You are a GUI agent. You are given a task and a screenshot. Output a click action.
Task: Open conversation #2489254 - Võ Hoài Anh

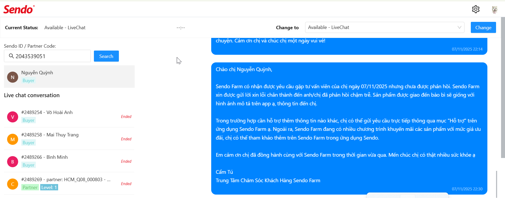[x=69, y=116]
